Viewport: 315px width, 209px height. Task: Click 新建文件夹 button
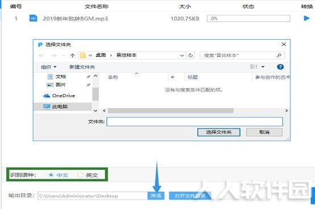click(82, 67)
